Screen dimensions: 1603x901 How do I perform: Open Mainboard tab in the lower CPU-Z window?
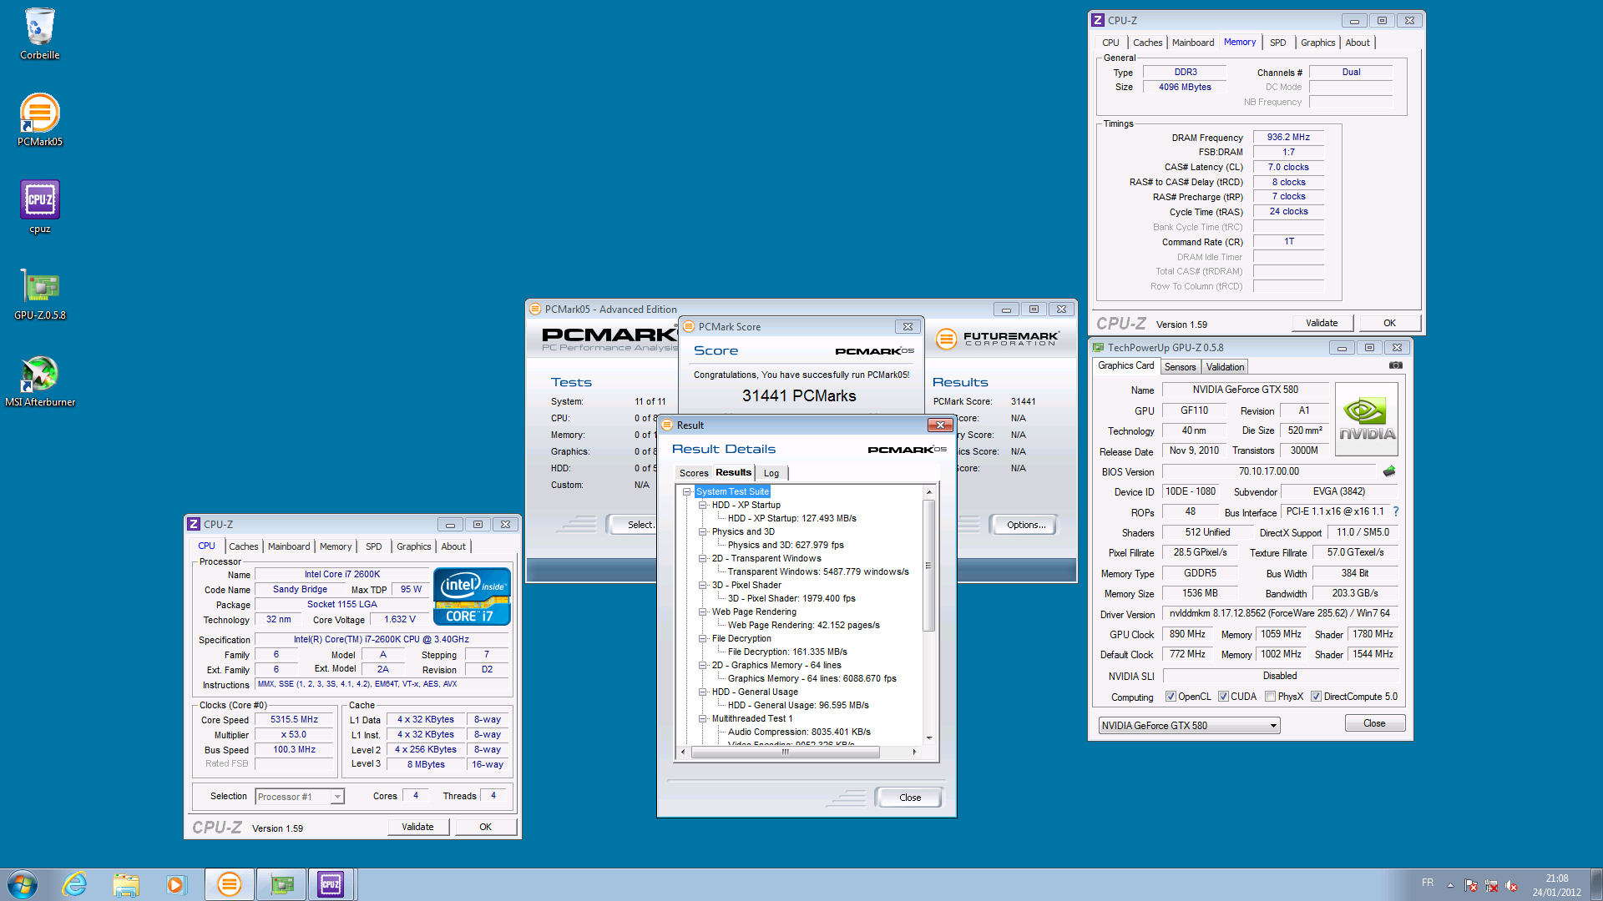(x=289, y=546)
